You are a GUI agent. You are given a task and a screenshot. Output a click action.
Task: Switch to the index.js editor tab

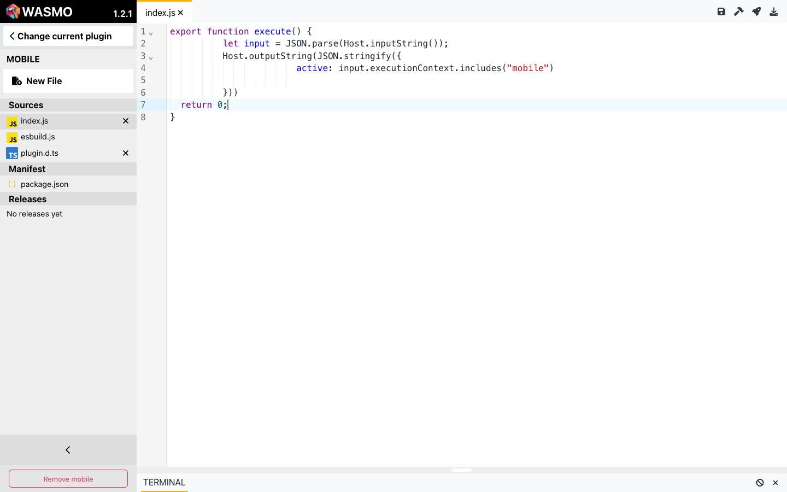[160, 13]
